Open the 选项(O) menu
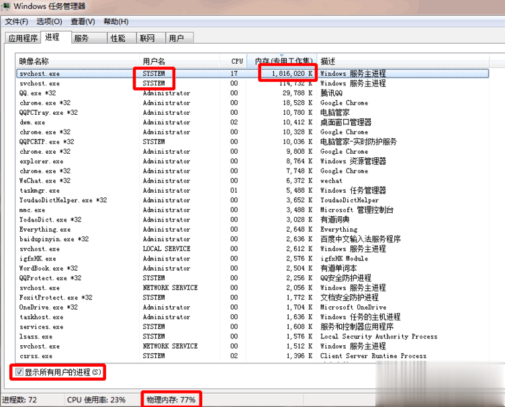 [49, 21]
